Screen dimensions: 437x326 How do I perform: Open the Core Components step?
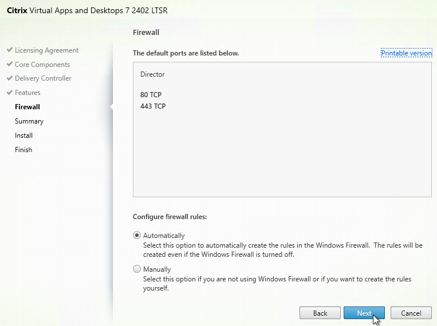coord(42,65)
